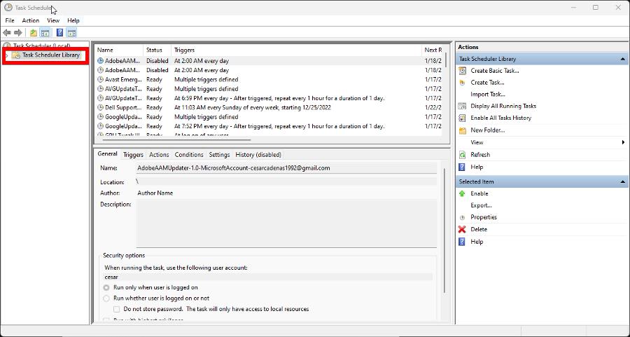The image size is (630, 337).
Task: Select the 'At 7:52 PM every day' GoogleUpdate row
Action: pyautogui.click(x=269, y=126)
